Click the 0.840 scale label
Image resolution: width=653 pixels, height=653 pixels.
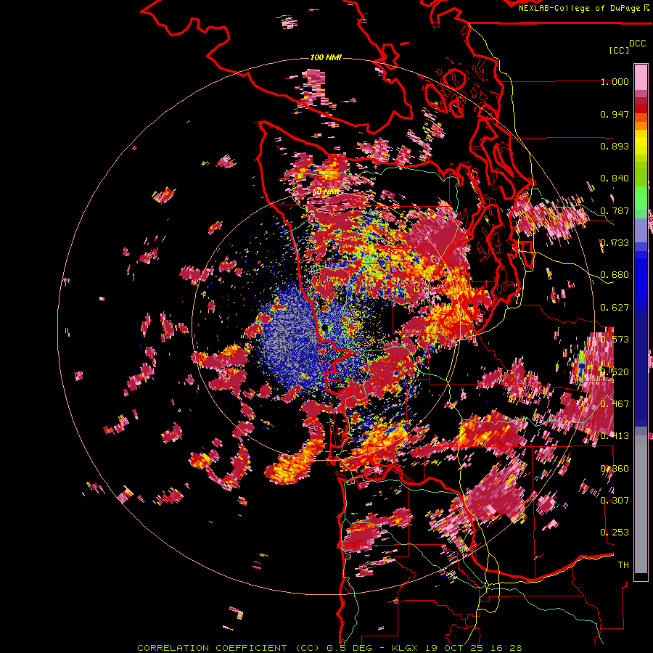point(615,178)
